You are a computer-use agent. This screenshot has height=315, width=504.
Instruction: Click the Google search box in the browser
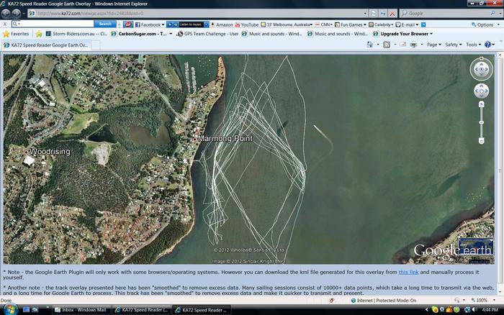tap(449, 13)
